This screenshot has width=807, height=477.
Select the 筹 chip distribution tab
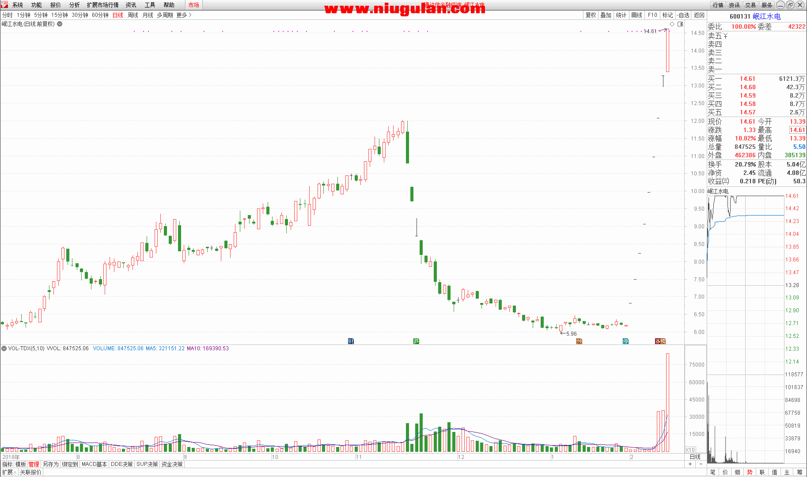point(799,472)
